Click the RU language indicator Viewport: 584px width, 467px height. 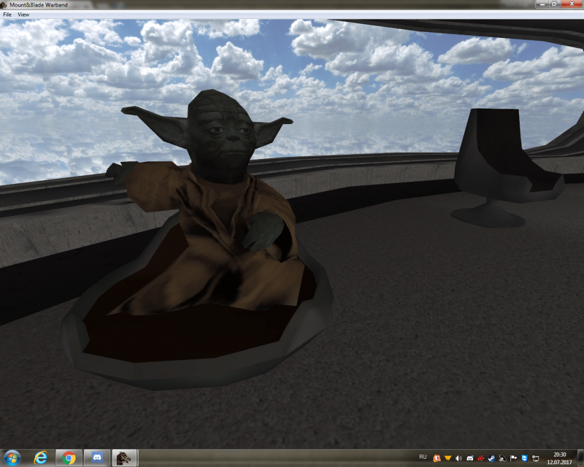tap(423, 457)
